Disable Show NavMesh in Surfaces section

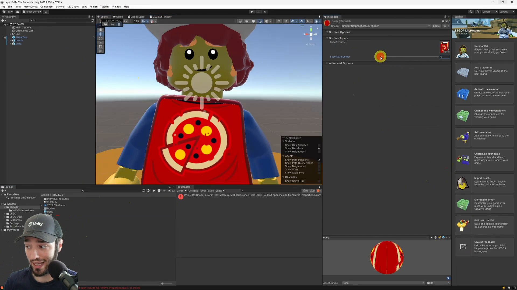319,148
